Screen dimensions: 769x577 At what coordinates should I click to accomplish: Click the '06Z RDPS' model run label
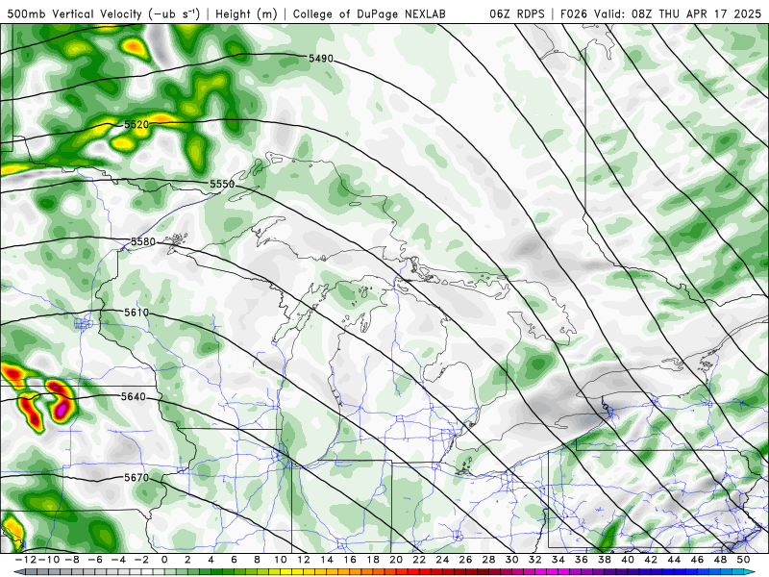(x=517, y=13)
